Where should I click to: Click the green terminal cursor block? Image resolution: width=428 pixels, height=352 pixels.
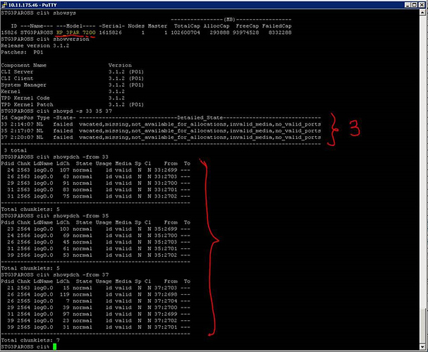(54, 346)
